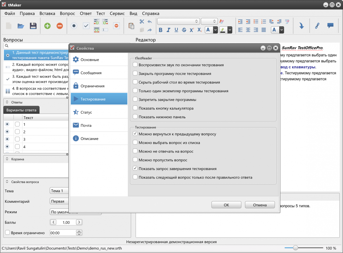Click the Open folder icon
The width and height of the screenshot is (343, 253).
coord(21,26)
